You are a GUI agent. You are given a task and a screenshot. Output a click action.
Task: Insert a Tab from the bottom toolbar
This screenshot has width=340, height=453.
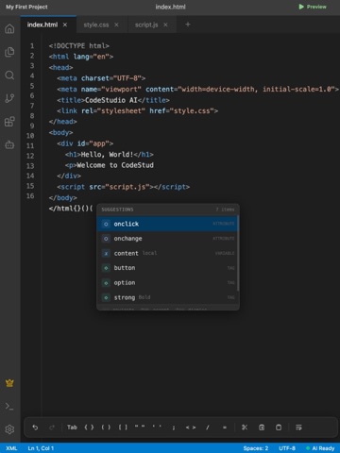[72, 428]
